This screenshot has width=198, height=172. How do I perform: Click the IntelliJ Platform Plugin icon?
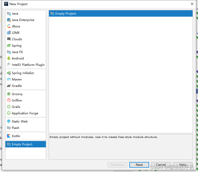[9, 65]
